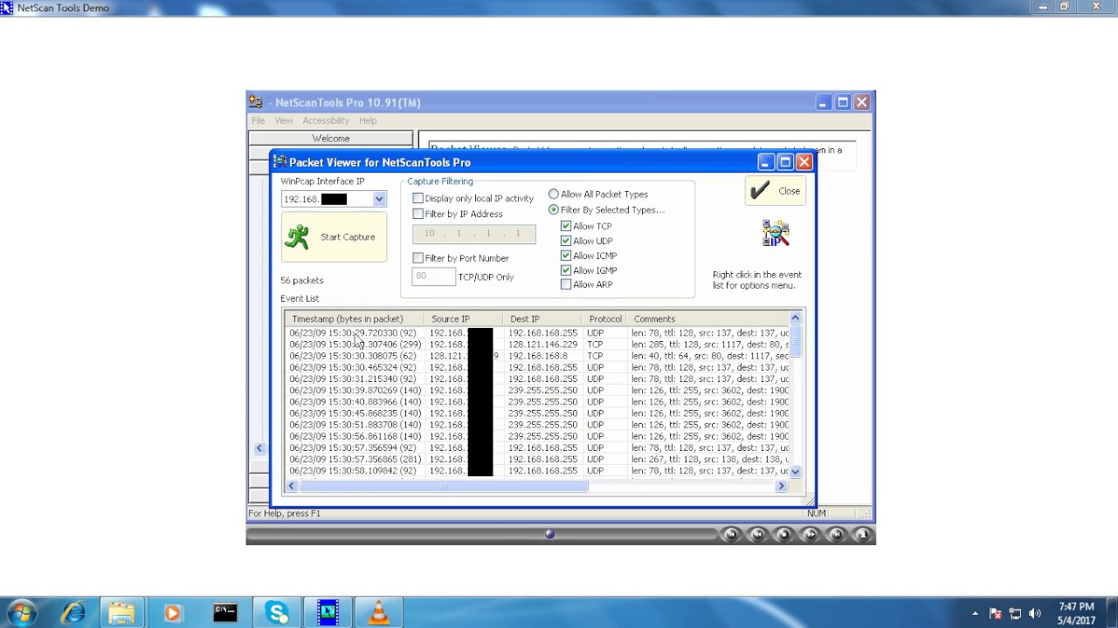Select Allow All Packet Types radio
This screenshot has height=628, width=1118.
(554, 195)
